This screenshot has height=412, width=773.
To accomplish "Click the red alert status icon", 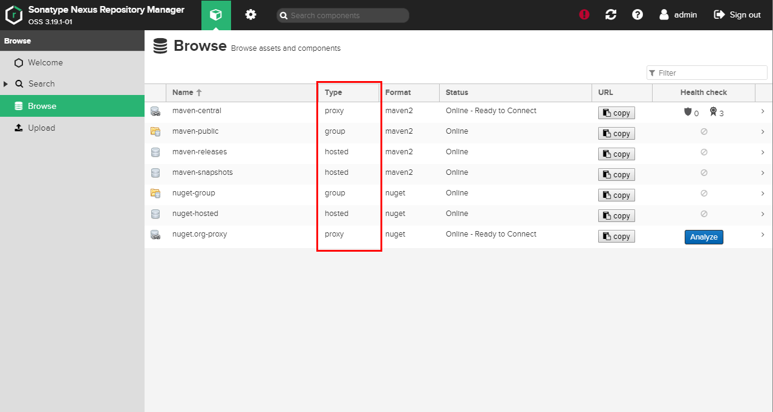I will click(x=584, y=15).
